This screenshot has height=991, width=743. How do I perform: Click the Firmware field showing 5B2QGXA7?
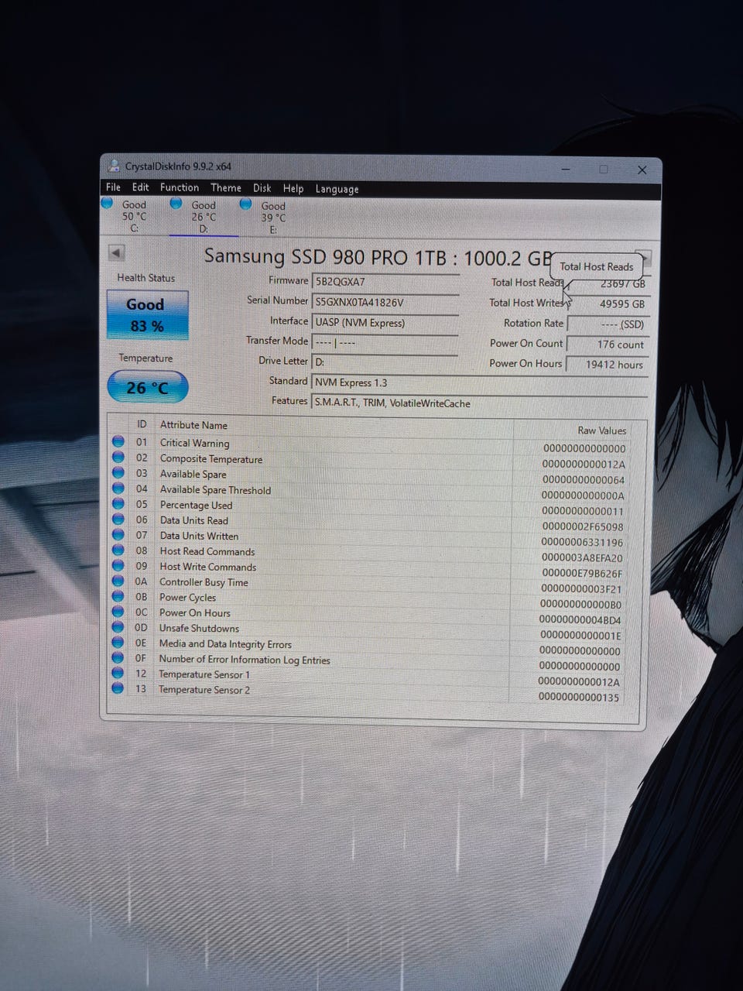pos(385,282)
